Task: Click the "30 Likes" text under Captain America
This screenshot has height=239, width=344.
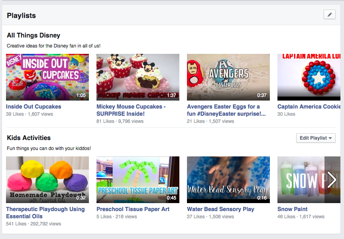Action: 286,114
